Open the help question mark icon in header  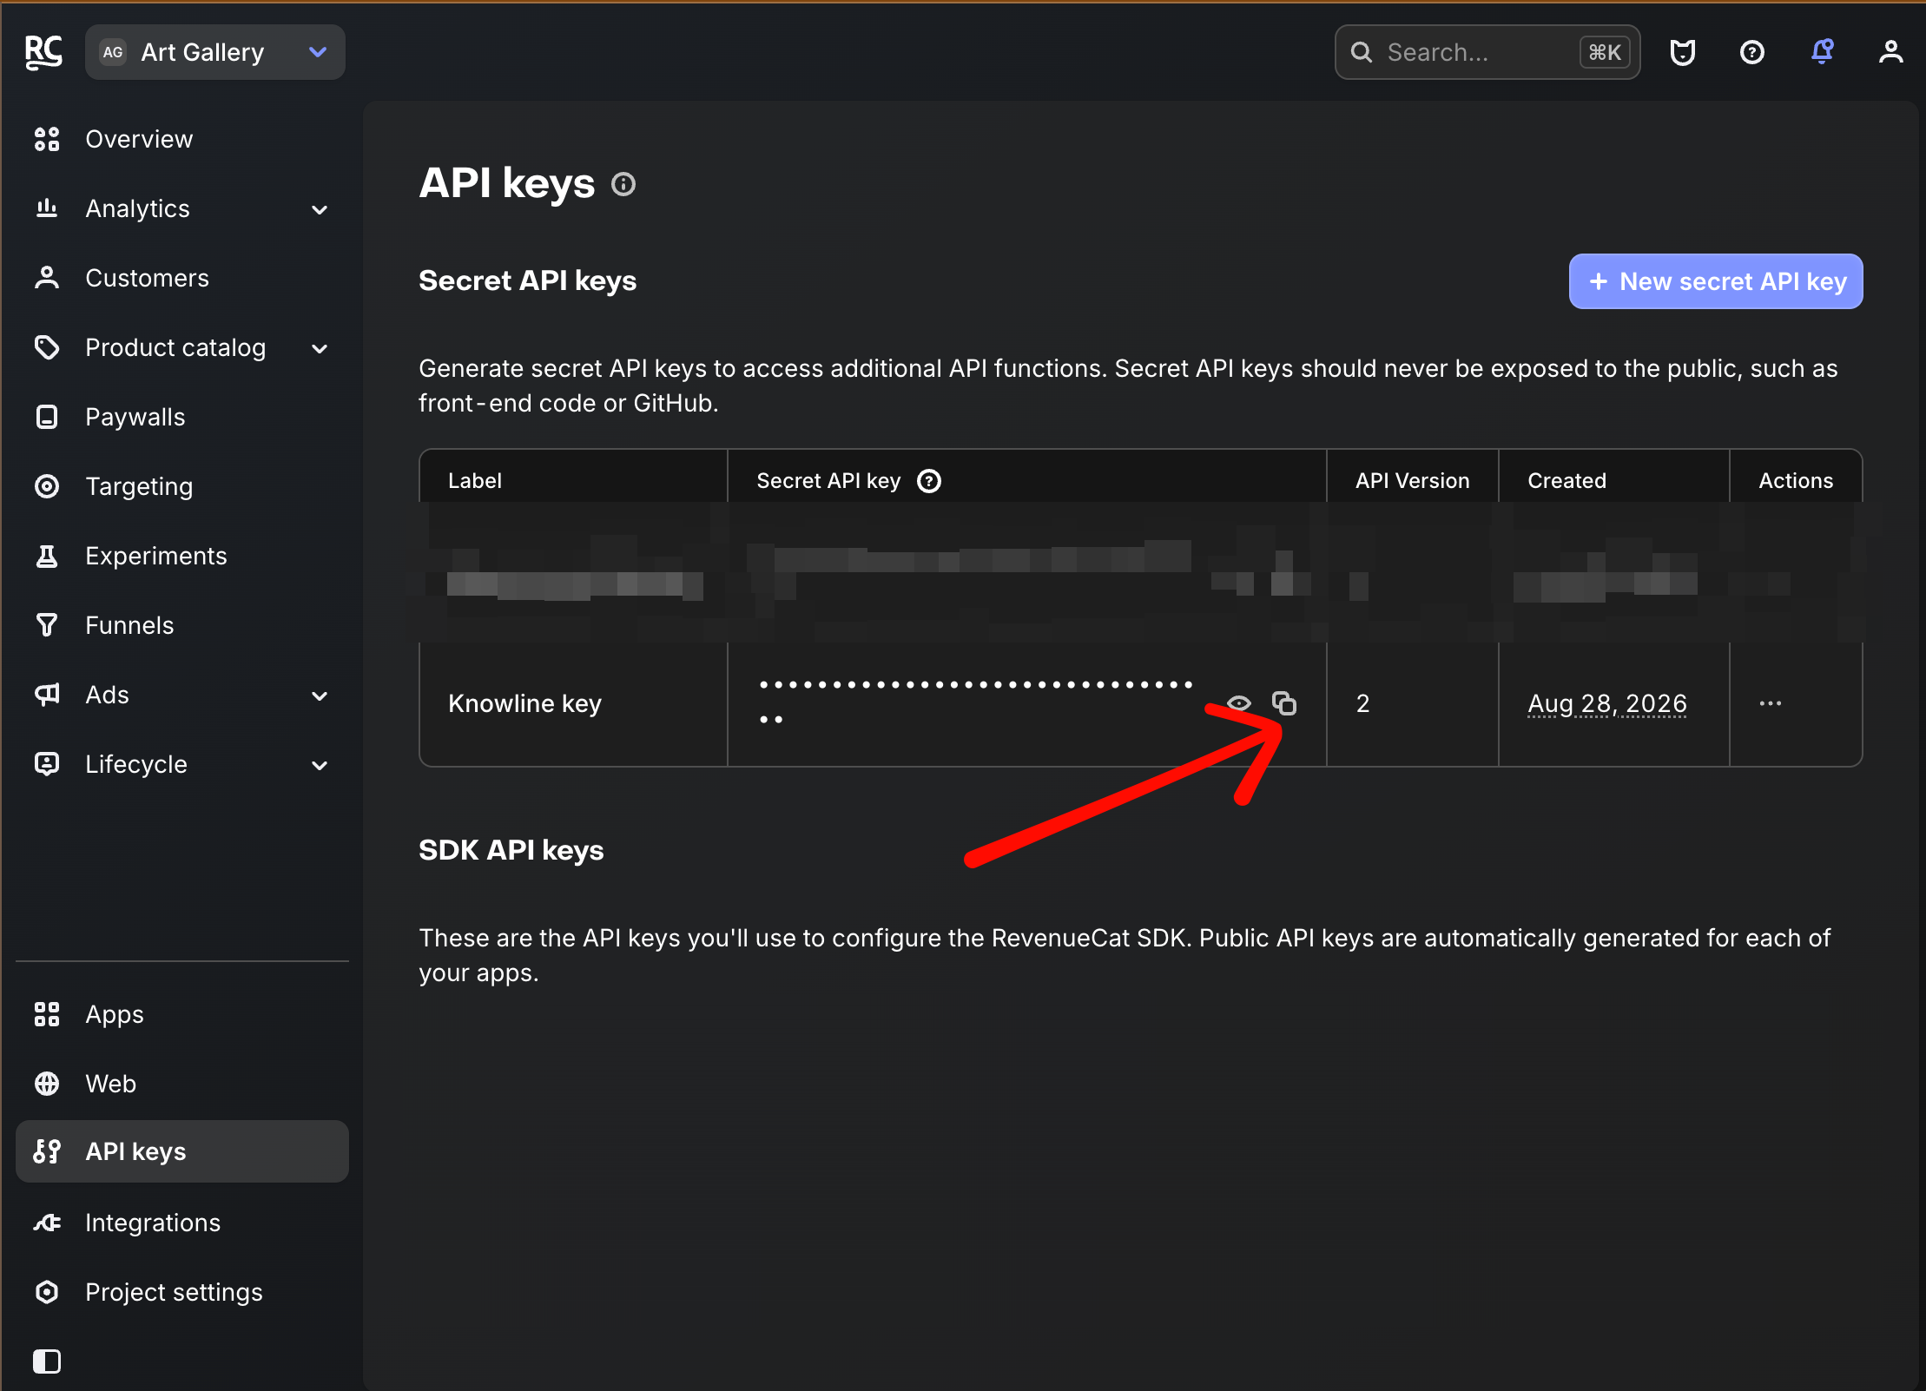1752,52
